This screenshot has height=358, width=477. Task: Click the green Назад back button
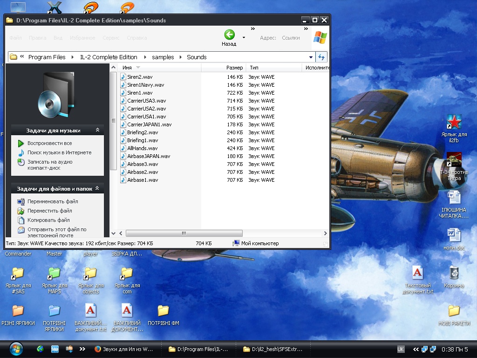[229, 35]
